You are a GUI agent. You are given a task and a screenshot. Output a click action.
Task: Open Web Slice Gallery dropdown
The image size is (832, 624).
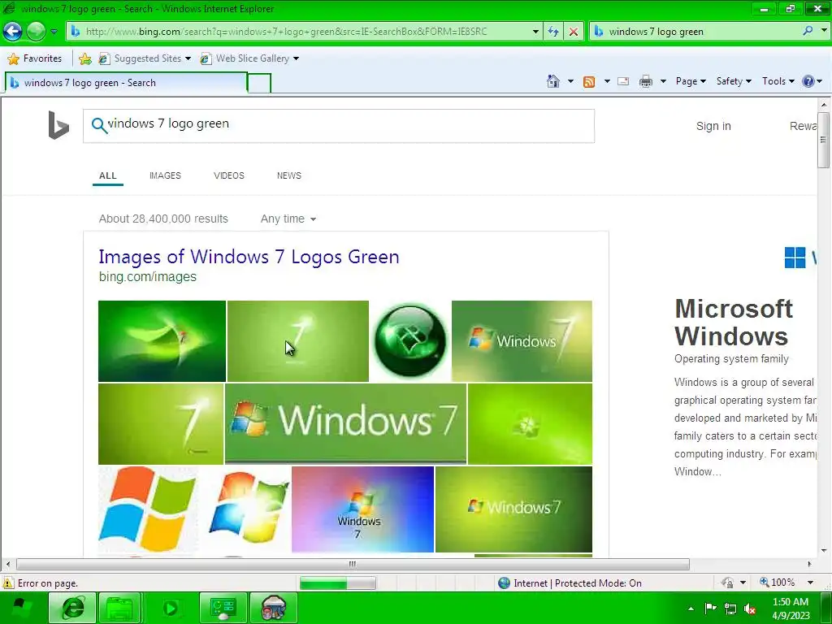[x=249, y=58]
